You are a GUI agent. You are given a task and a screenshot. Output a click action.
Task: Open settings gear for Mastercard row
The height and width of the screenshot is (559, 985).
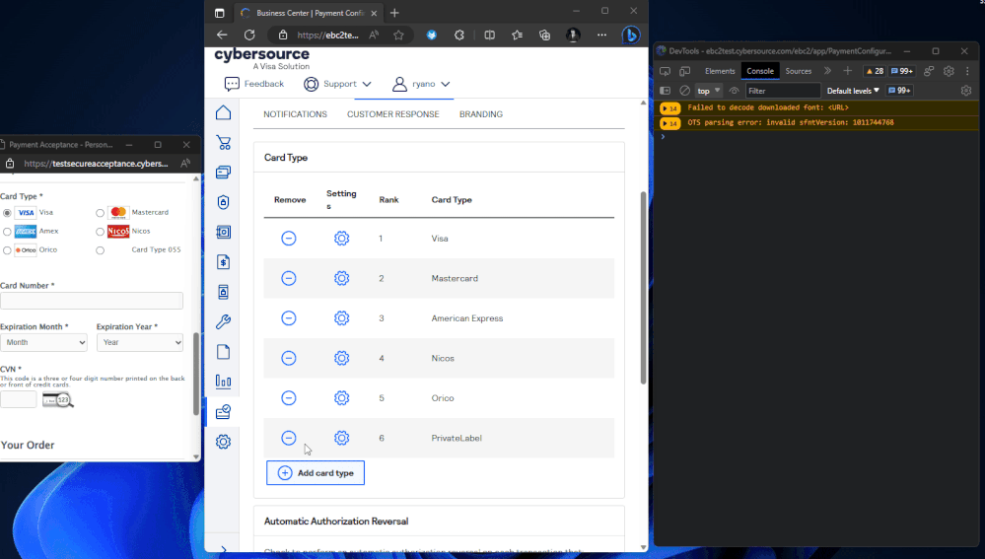click(341, 278)
